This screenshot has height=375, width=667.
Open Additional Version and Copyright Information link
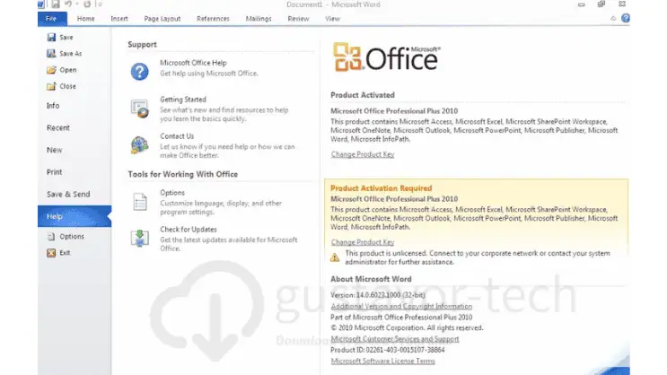click(x=401, y=306)
